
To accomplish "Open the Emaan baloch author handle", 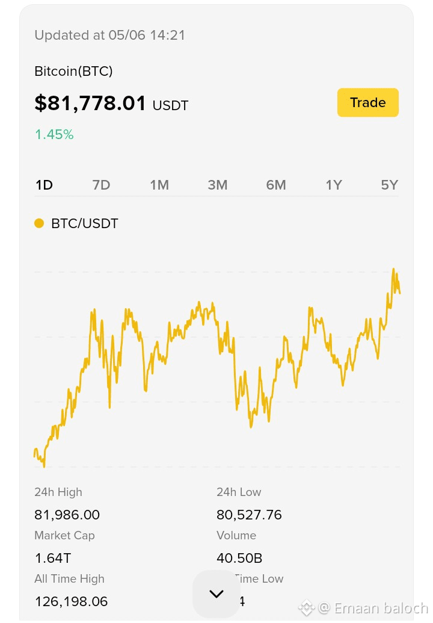I will coord(373,609).
